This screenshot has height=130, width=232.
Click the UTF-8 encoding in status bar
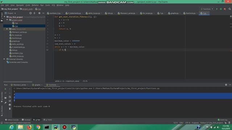click(188, 123)
